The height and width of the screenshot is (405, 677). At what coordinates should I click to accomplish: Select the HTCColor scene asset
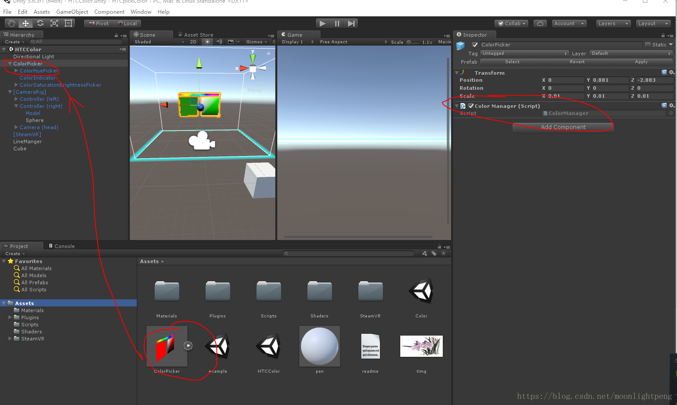pos(269,346)
